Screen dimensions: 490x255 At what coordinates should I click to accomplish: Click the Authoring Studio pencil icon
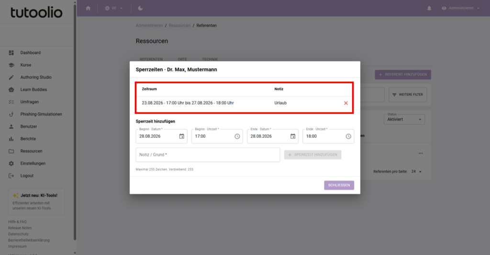point(11,77)
